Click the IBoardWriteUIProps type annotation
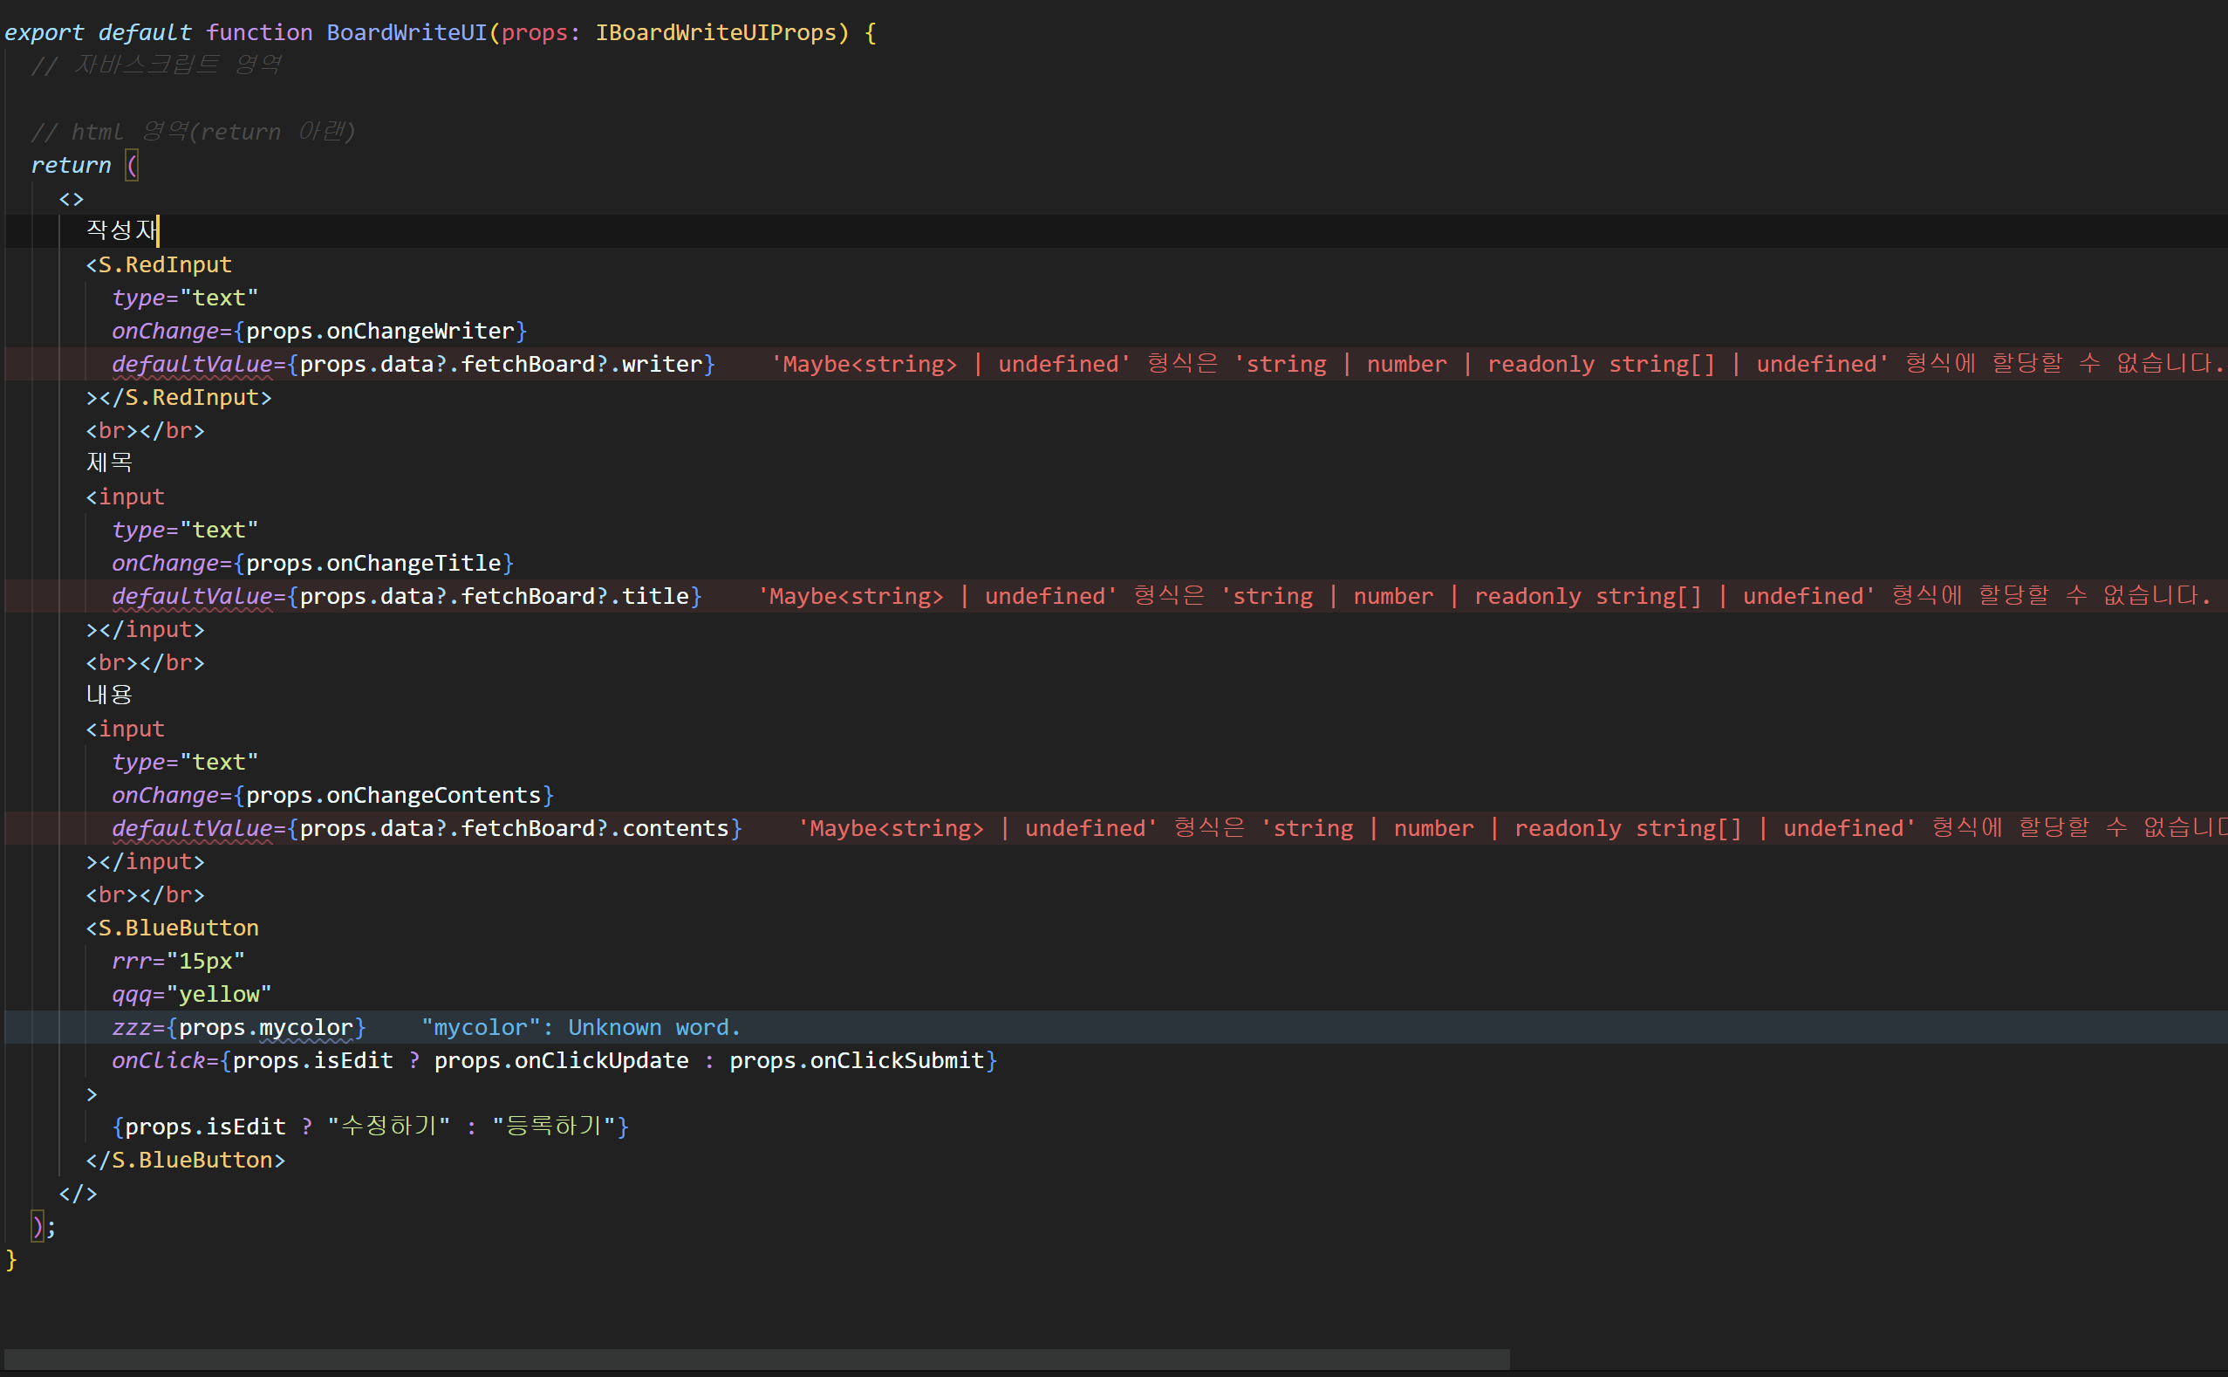 click(715, 33)
